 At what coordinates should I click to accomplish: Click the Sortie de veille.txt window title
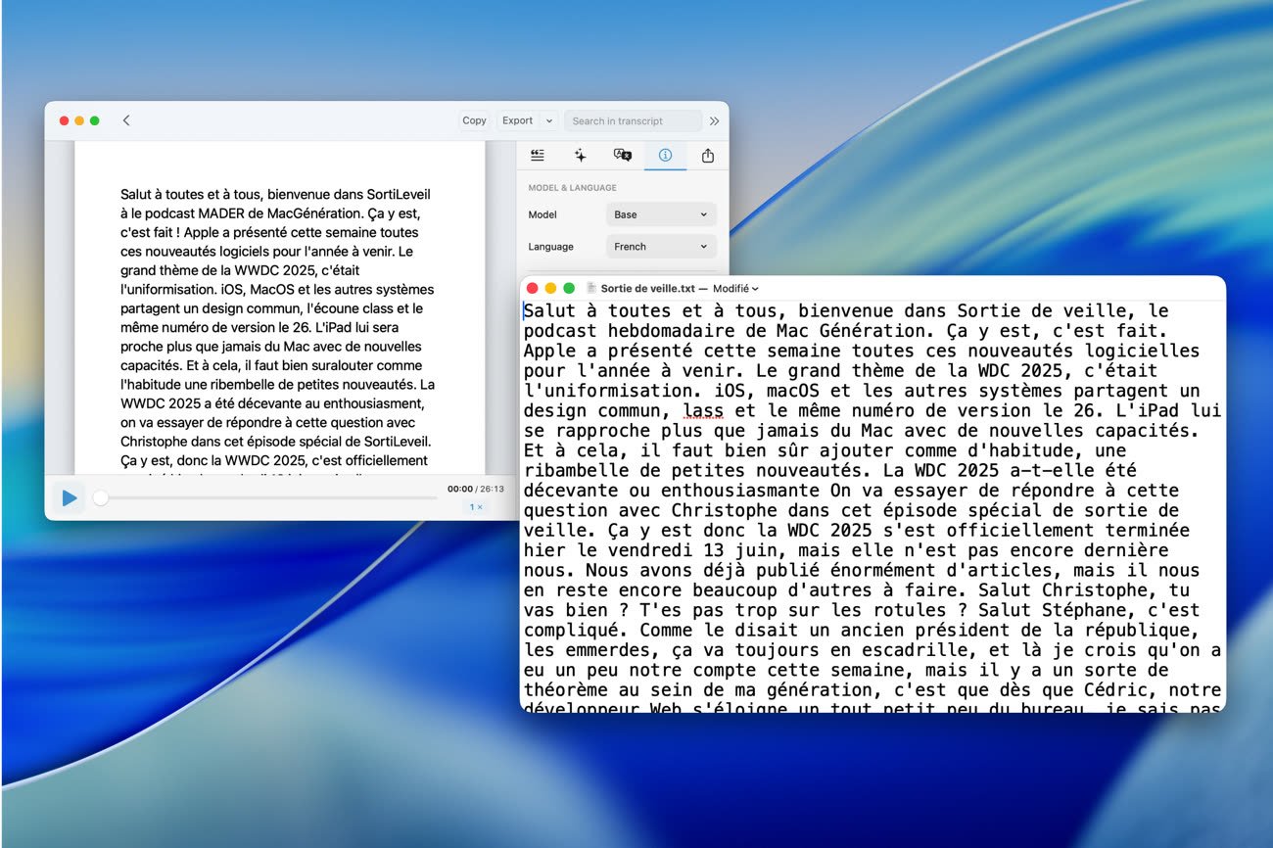647,288
